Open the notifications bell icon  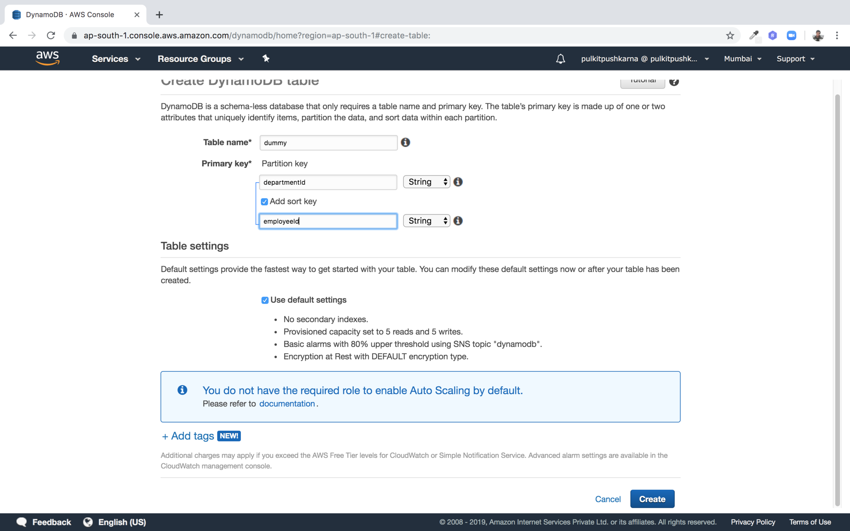point(560,59)
